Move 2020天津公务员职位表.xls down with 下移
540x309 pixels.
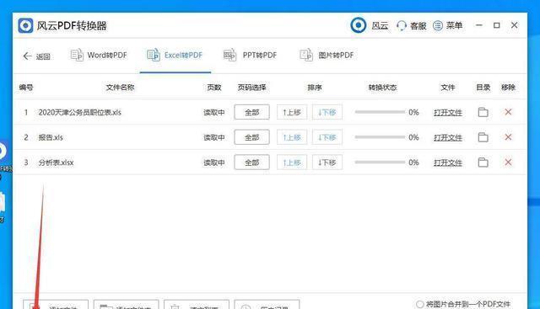[327, 112]
